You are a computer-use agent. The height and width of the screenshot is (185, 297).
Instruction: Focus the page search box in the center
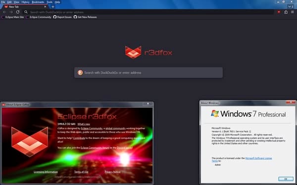(x=148, y=73)
